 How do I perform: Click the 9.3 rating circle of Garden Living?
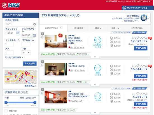tap(98, 68)
